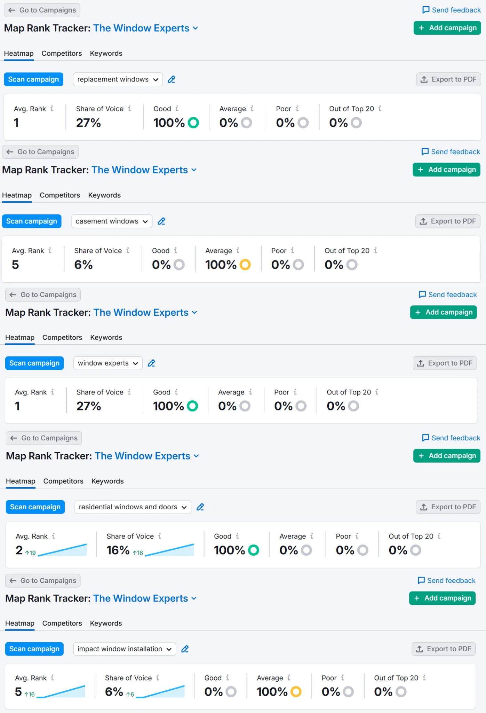
Task: Click Export to PDF in window experts section
Action: 445,363
